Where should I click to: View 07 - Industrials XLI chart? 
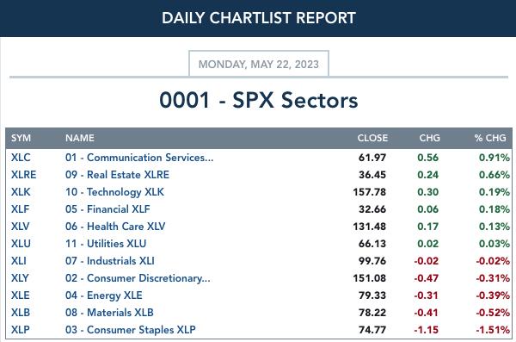click(109, 260)
